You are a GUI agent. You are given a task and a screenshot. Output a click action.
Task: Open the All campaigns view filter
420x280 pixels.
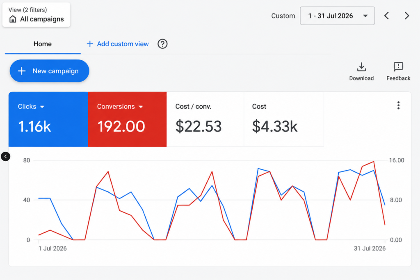[37, 15]
